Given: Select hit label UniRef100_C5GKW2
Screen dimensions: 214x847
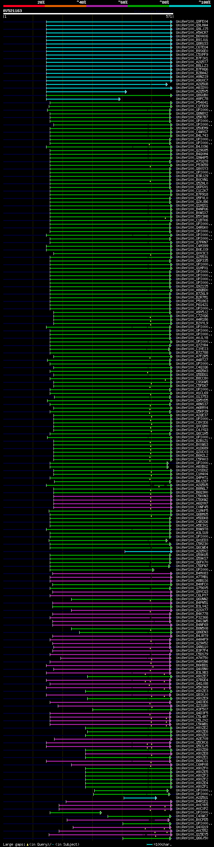Looking at the screenshot, I should click(x=192, y=500).
